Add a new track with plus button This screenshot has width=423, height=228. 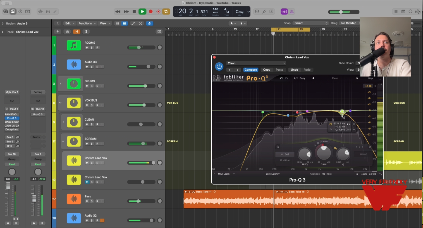point(58,31)
